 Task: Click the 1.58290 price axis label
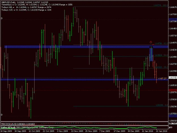pos(173,107)
